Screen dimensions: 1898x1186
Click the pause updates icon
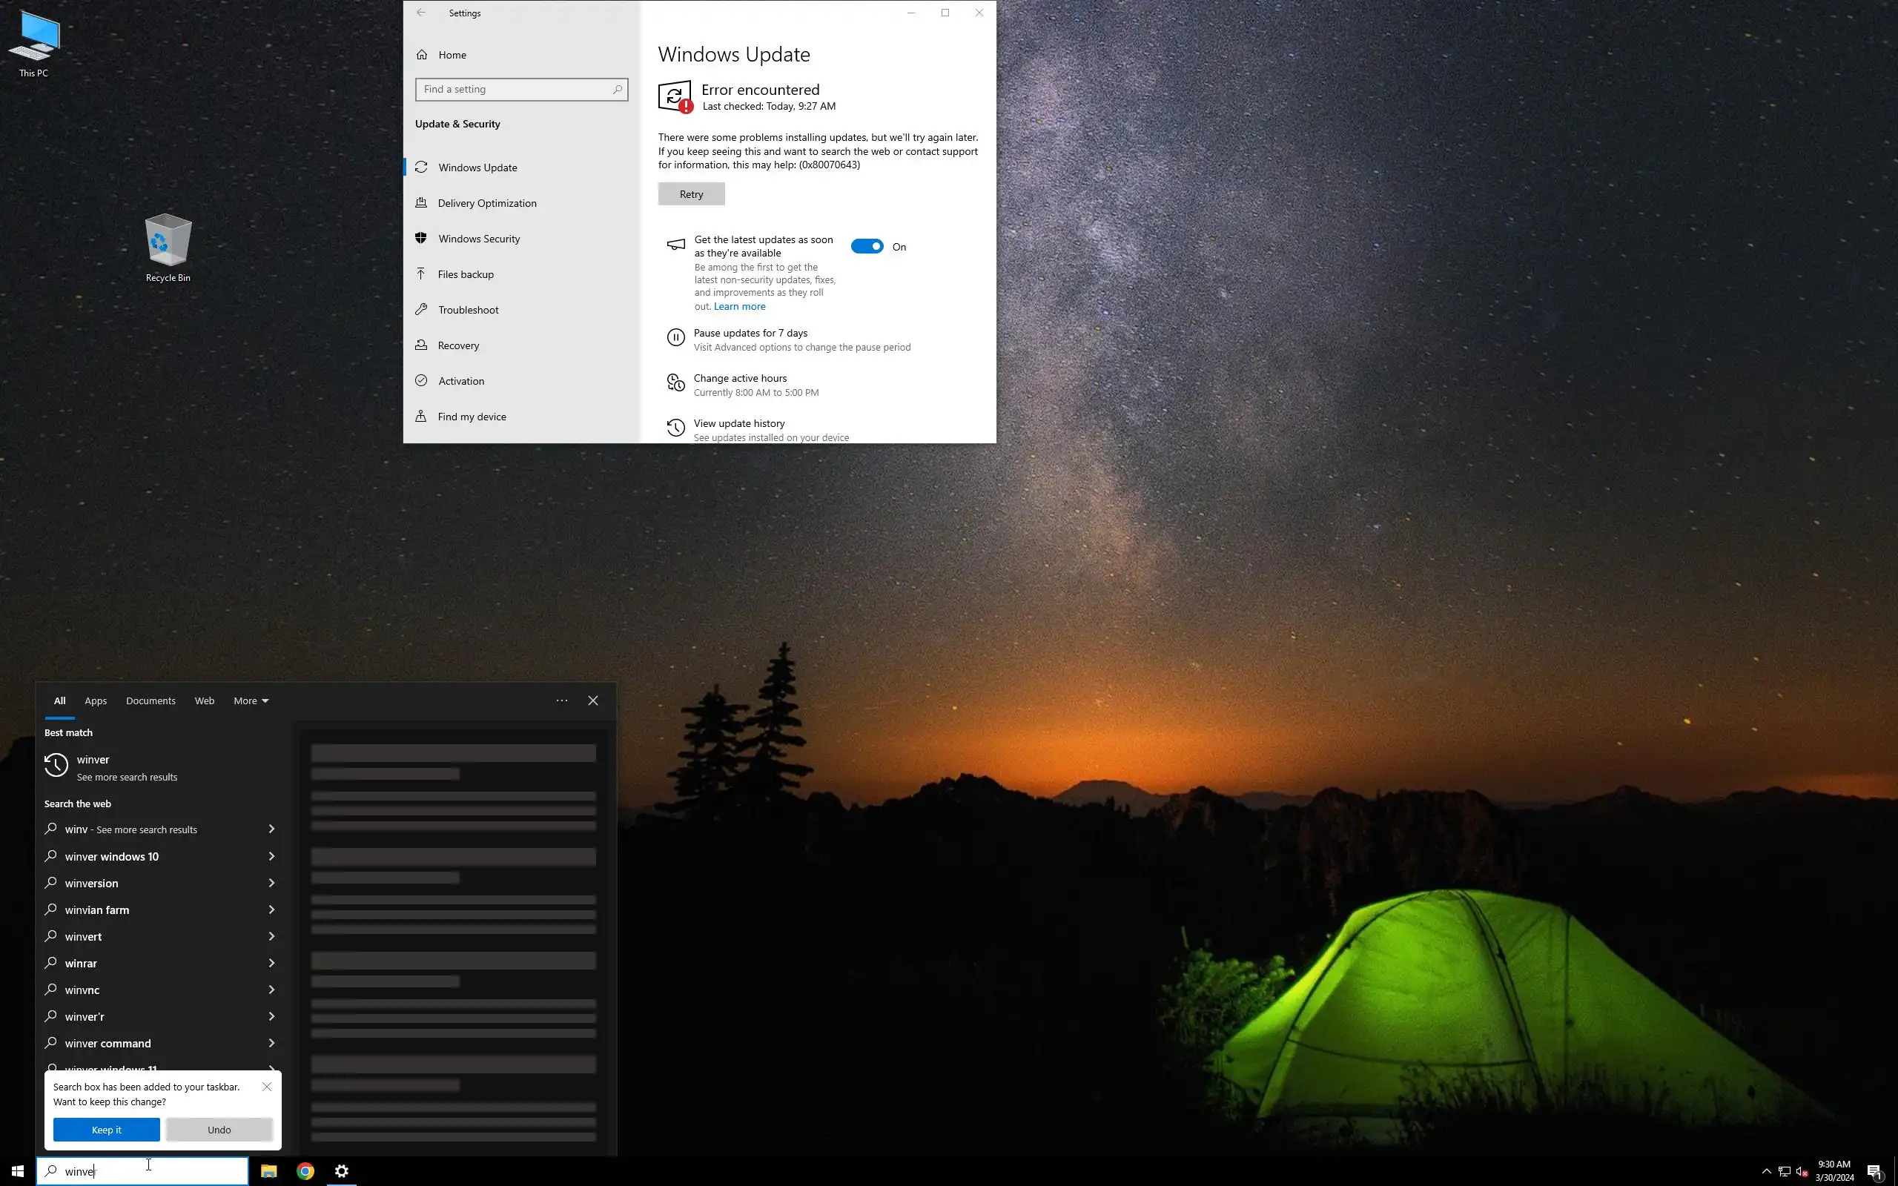[675, 337]
